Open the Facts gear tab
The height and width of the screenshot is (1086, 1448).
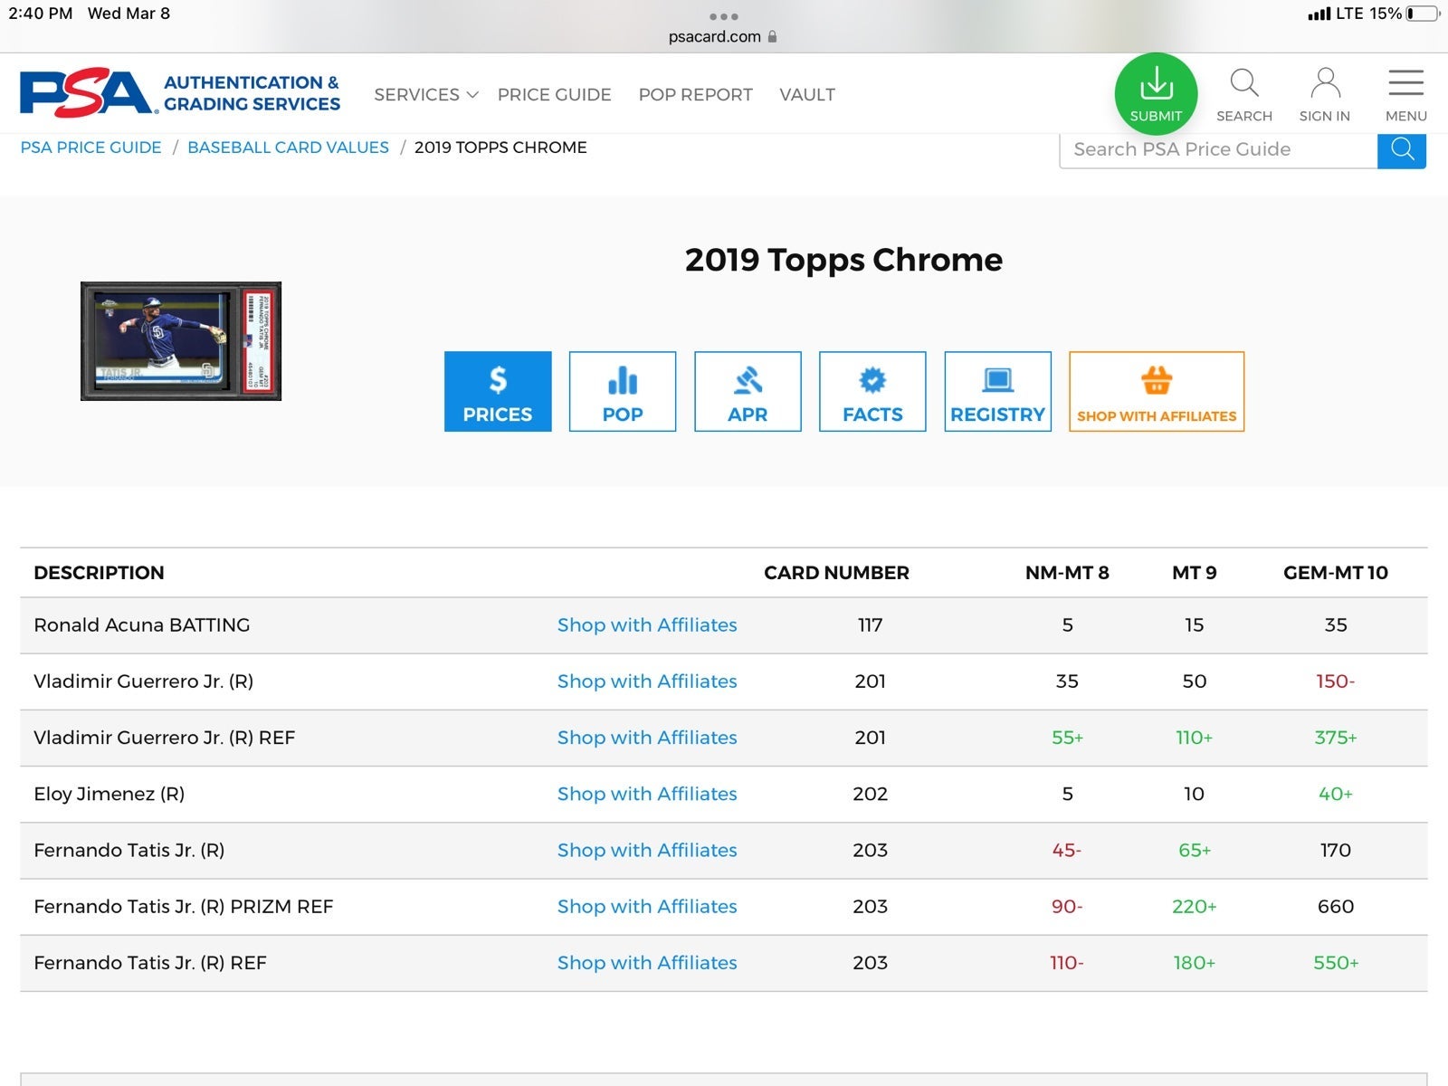pos(872,391)
